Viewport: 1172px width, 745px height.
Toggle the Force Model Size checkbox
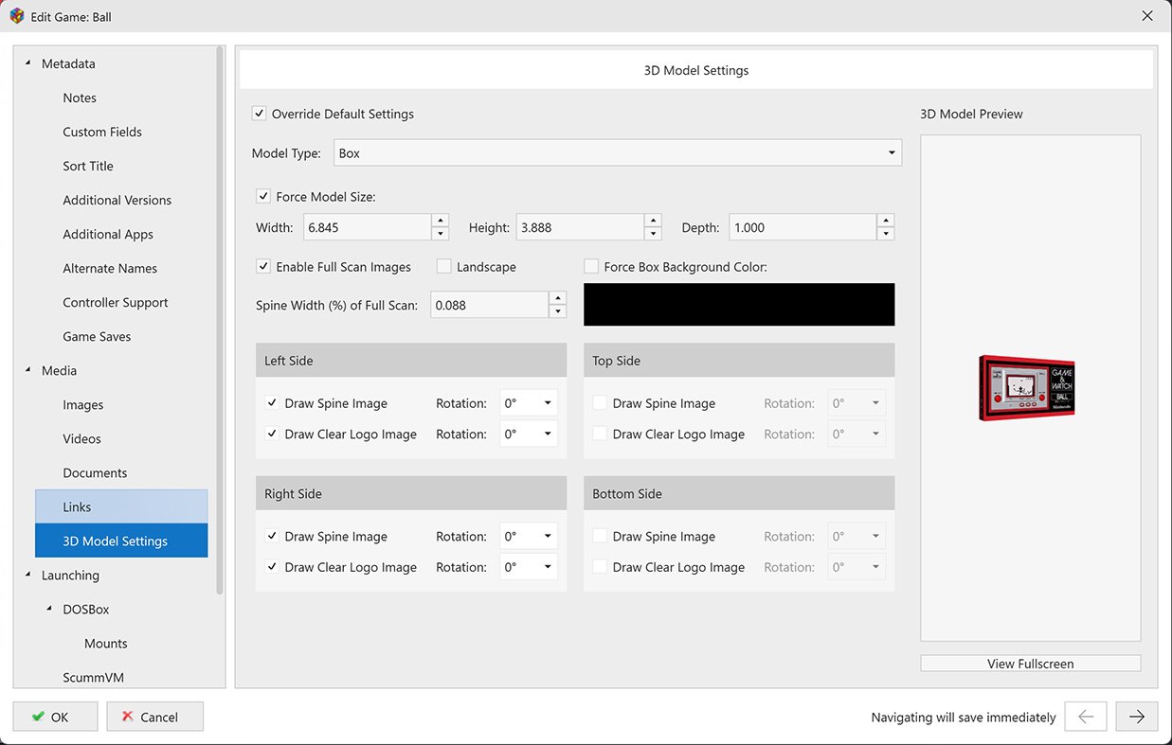click(x=263, y=197)
